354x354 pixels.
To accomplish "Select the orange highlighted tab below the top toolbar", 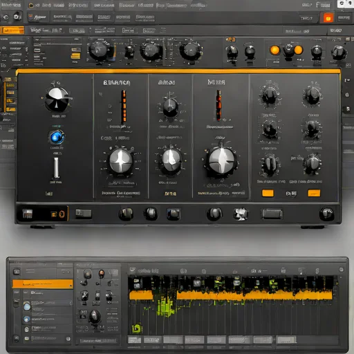I will 12,30.
